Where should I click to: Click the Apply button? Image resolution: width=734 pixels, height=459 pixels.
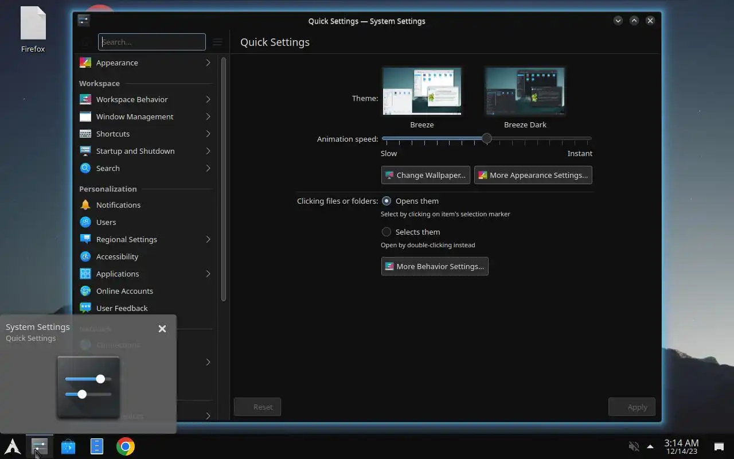pyautogui.click(x=632, y=407)
